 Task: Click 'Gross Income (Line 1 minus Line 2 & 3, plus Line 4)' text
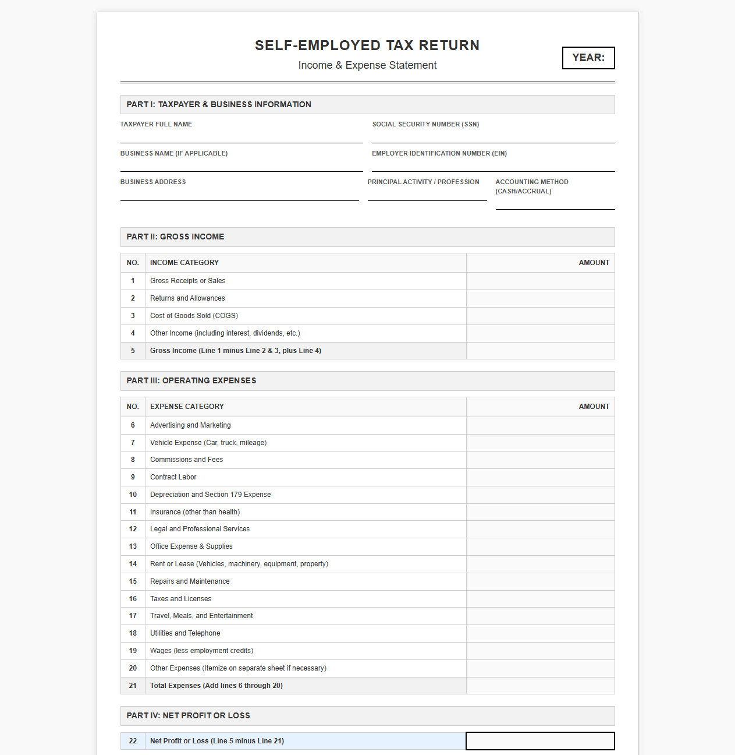[x=236, y=351]
